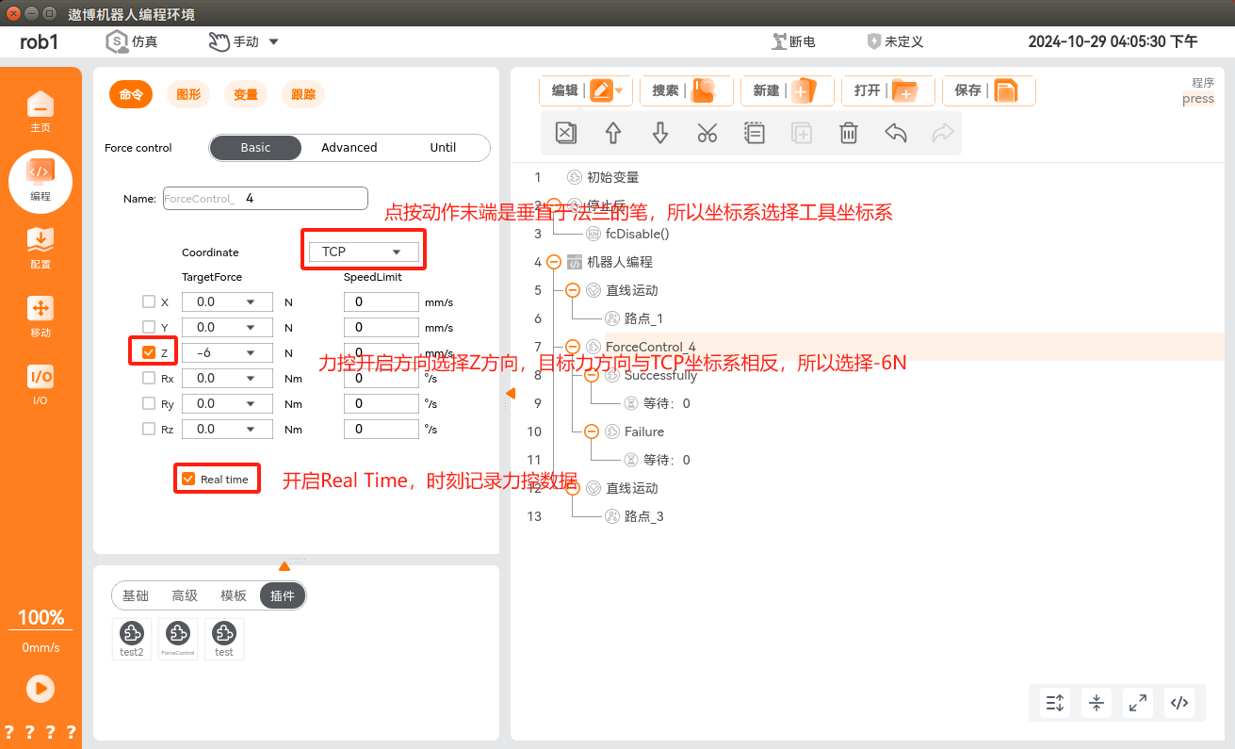Screen dimensions: 1235x749
Task: Click the delete trash can icon
Action: 849,134
